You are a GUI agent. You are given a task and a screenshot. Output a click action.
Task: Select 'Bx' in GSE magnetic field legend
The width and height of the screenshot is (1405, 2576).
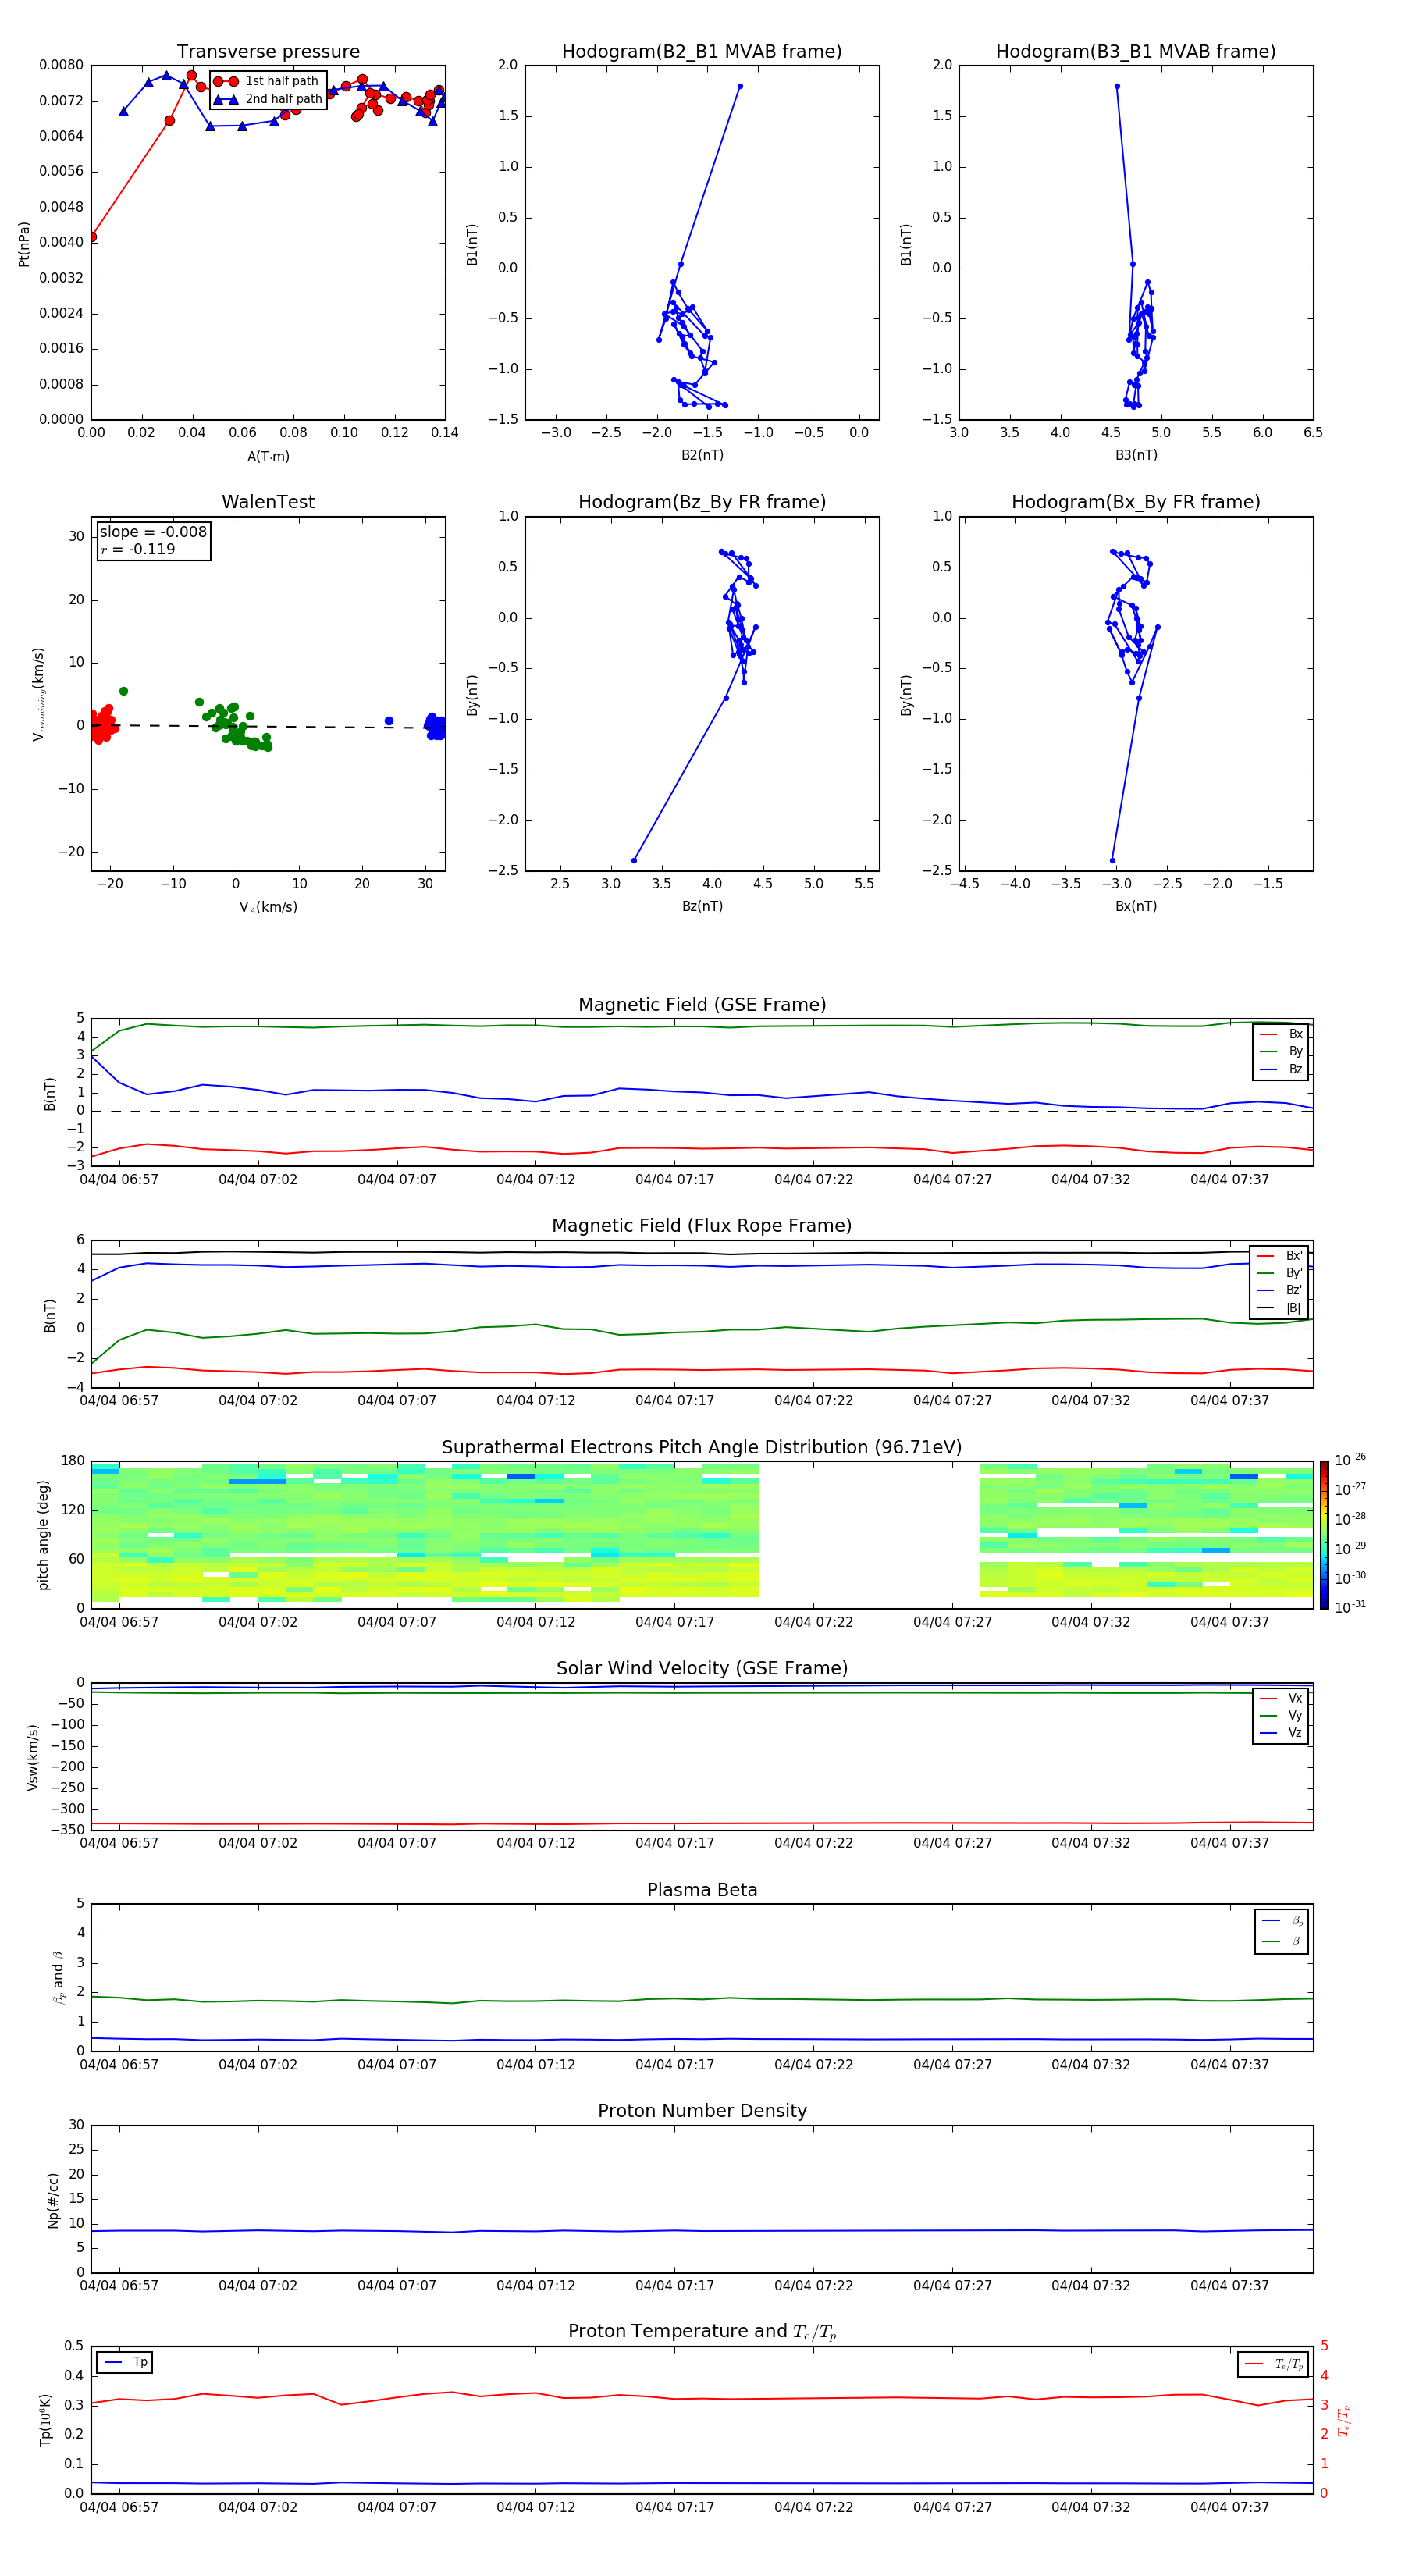tap(1281, 1034)
